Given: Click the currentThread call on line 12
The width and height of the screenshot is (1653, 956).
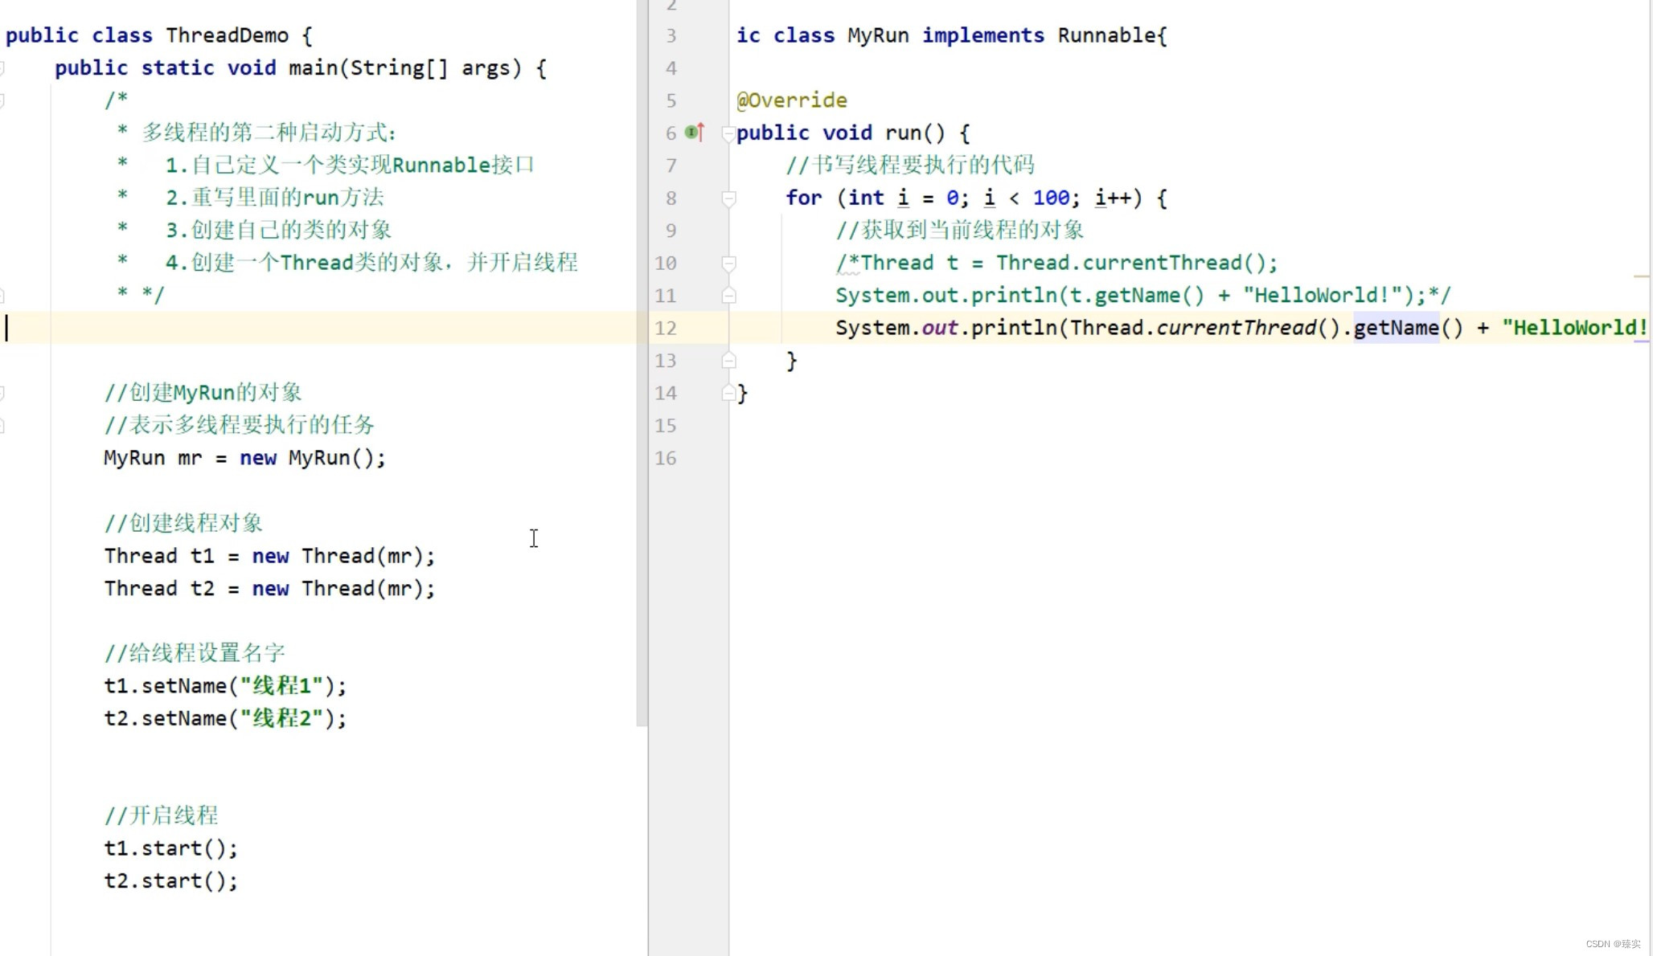Looking at the screenshot, I should pyautogui.click(x=1236, y=328).
